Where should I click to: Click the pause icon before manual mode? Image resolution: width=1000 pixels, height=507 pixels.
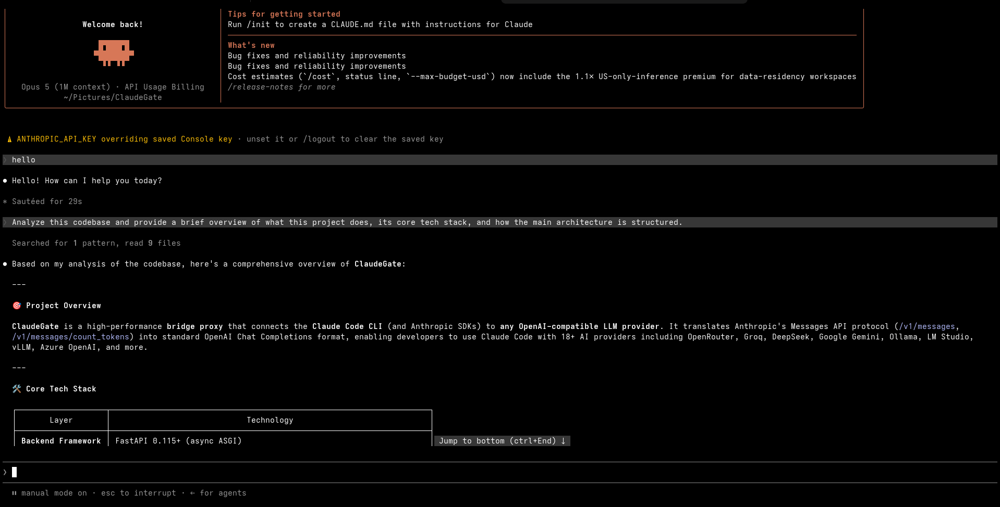(x=14, y=493)
